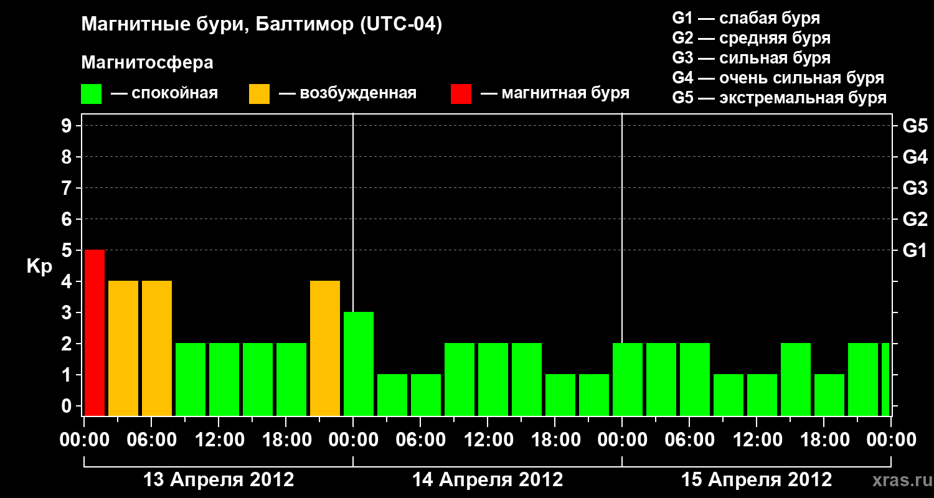Click the orange 'возбужденная' legend swatch
934x498 pixels.
point(259,94)
